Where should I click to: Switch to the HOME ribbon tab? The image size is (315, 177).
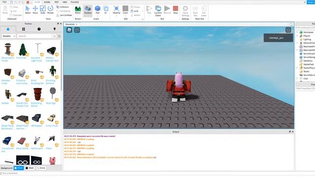point(37,2)
